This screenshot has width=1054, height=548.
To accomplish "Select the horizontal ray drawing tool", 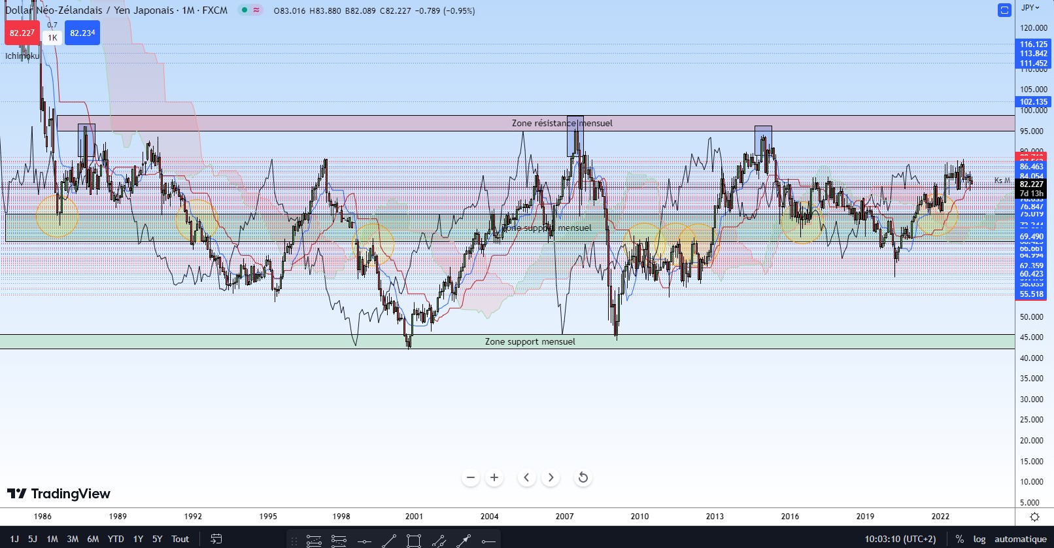I will point(488,541).
